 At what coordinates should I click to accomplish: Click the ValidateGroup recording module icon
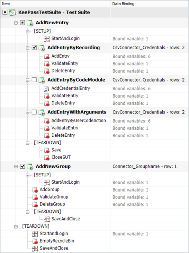[35, 197]
